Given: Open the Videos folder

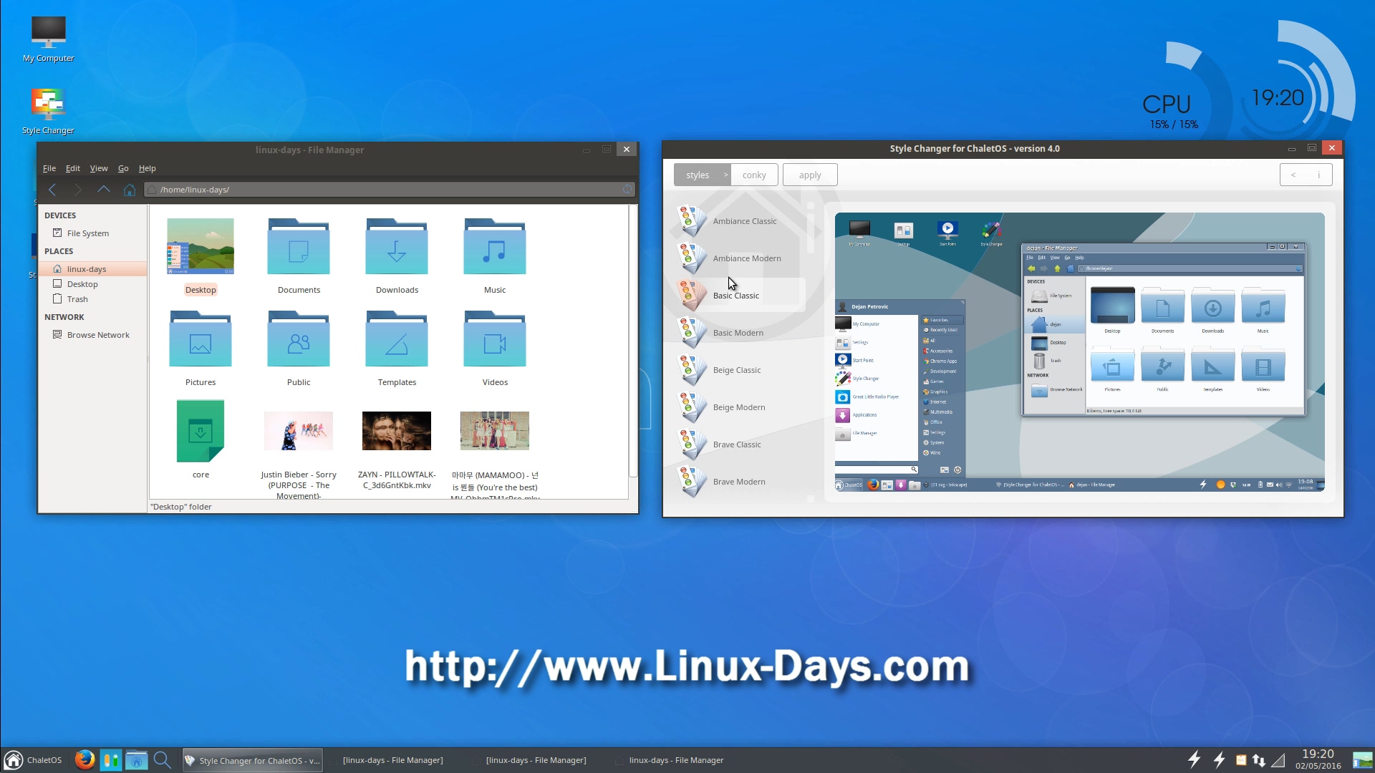Looking at the screenshot, I should pos(495,349).
